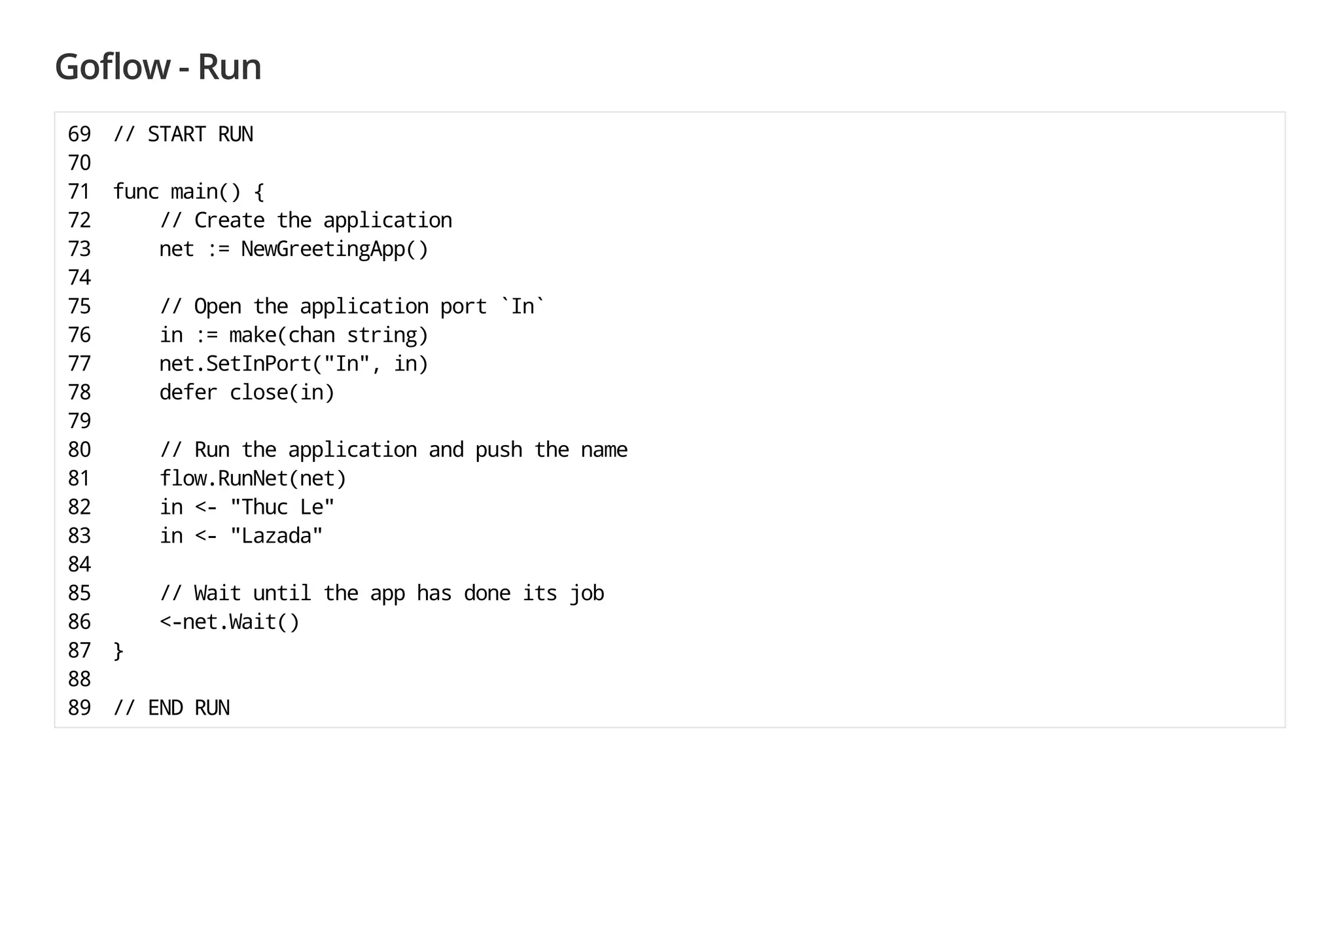Viewport: 1340px width, 947px height.
Task: Click the '// Open the application port `In`' comment
Action: click(353, 306)
